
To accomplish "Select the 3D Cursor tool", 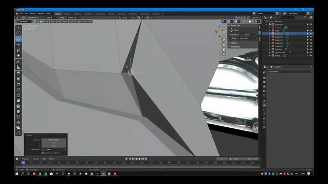I will pos(18,33).
